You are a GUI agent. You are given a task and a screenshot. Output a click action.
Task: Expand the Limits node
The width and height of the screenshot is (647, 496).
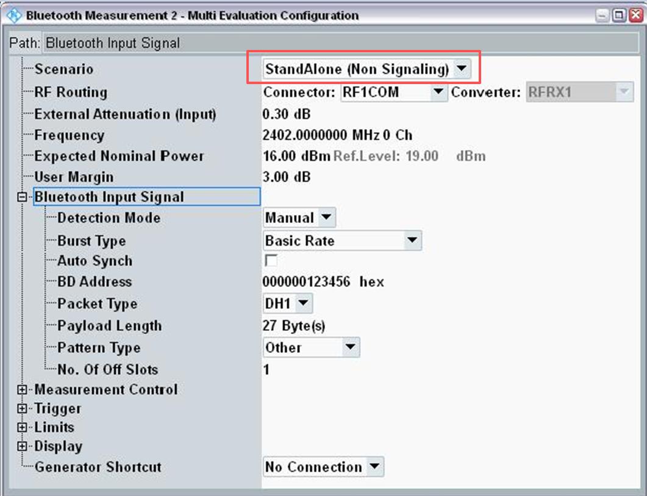23,427
